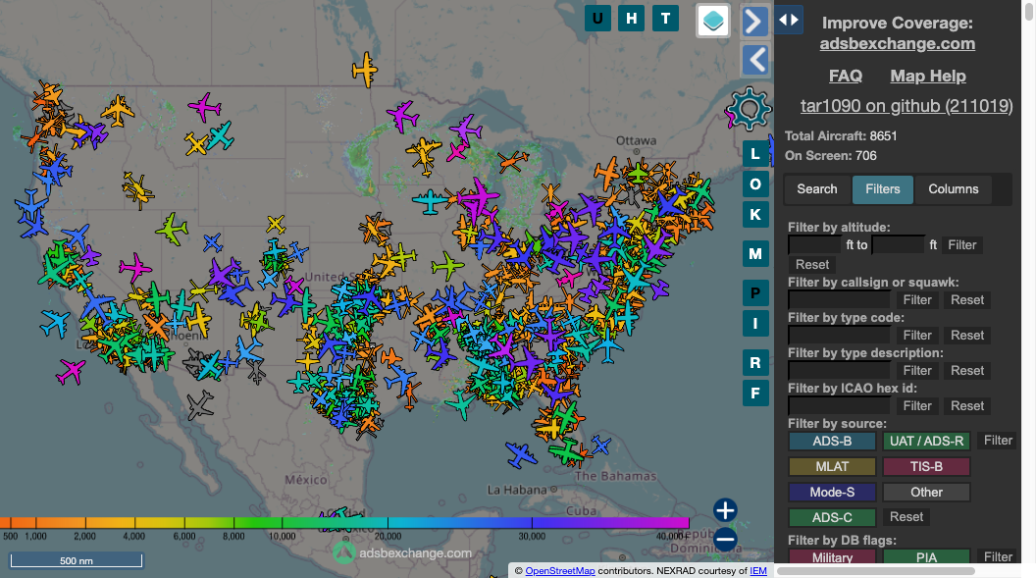Switch to the Columns tab
The height and width of the screenshot is (578, 1036).
(954, 189)
